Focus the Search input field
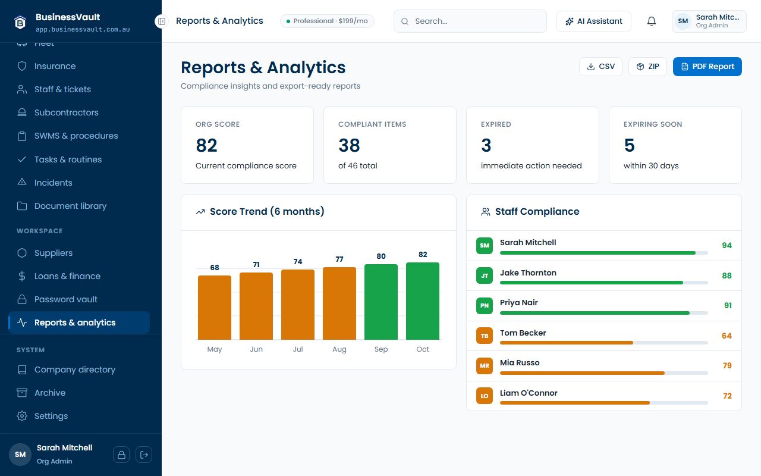 coord(470,21)
